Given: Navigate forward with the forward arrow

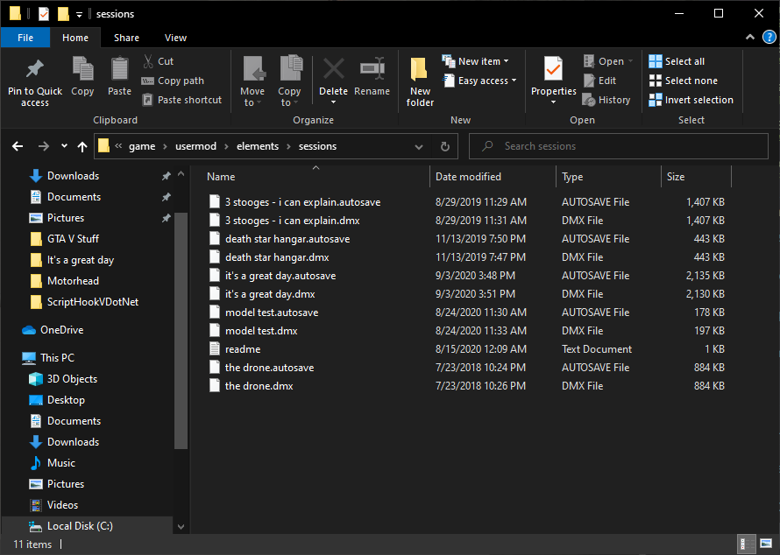Looking at the screenshot, I should click(x=44, y=146).
